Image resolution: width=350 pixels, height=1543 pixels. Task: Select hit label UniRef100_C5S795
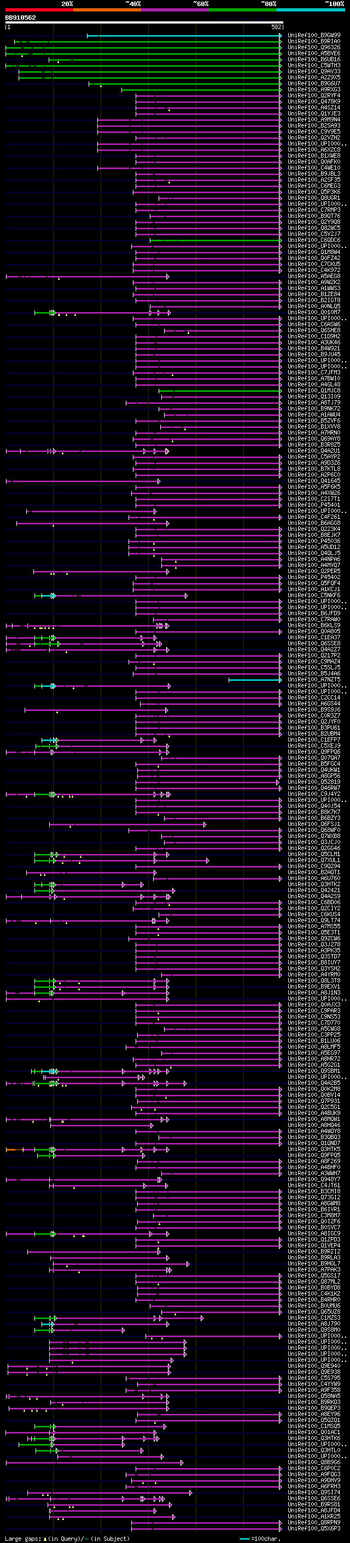tap(314, 1378)
